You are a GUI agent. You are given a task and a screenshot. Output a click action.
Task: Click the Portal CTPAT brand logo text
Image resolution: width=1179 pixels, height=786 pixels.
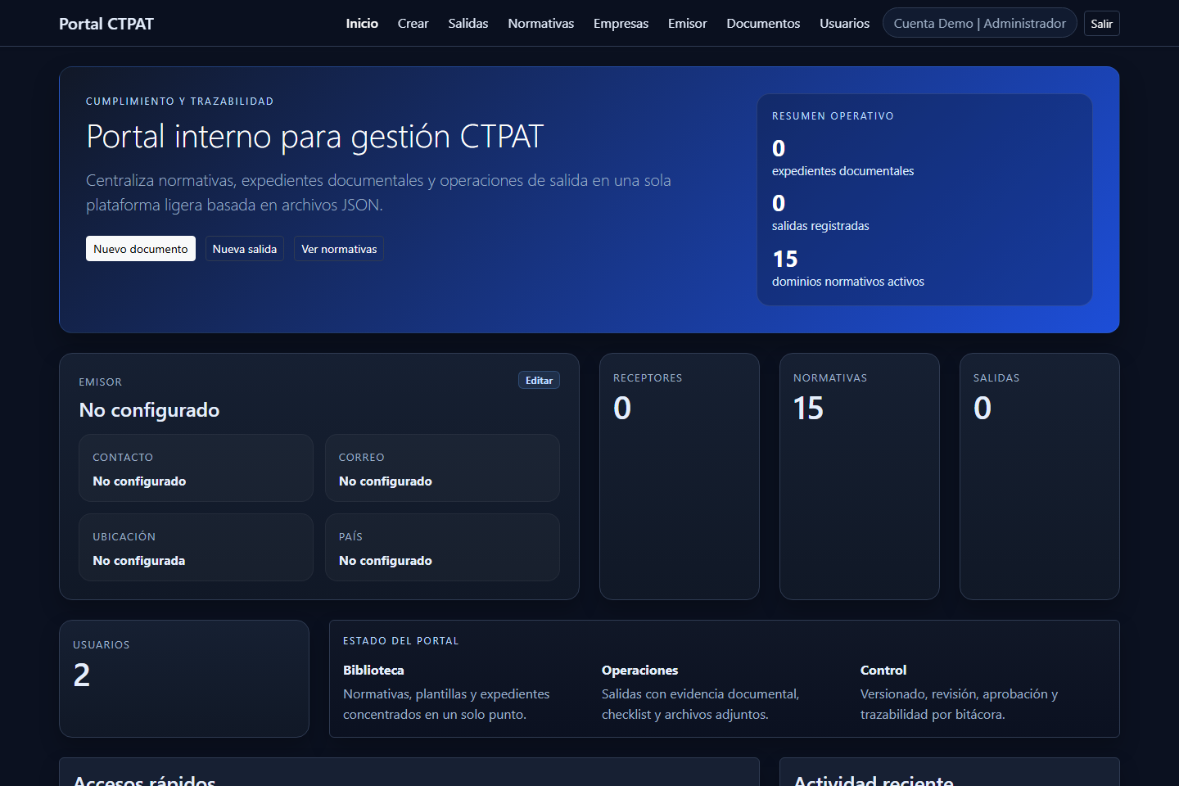point(106,24)
